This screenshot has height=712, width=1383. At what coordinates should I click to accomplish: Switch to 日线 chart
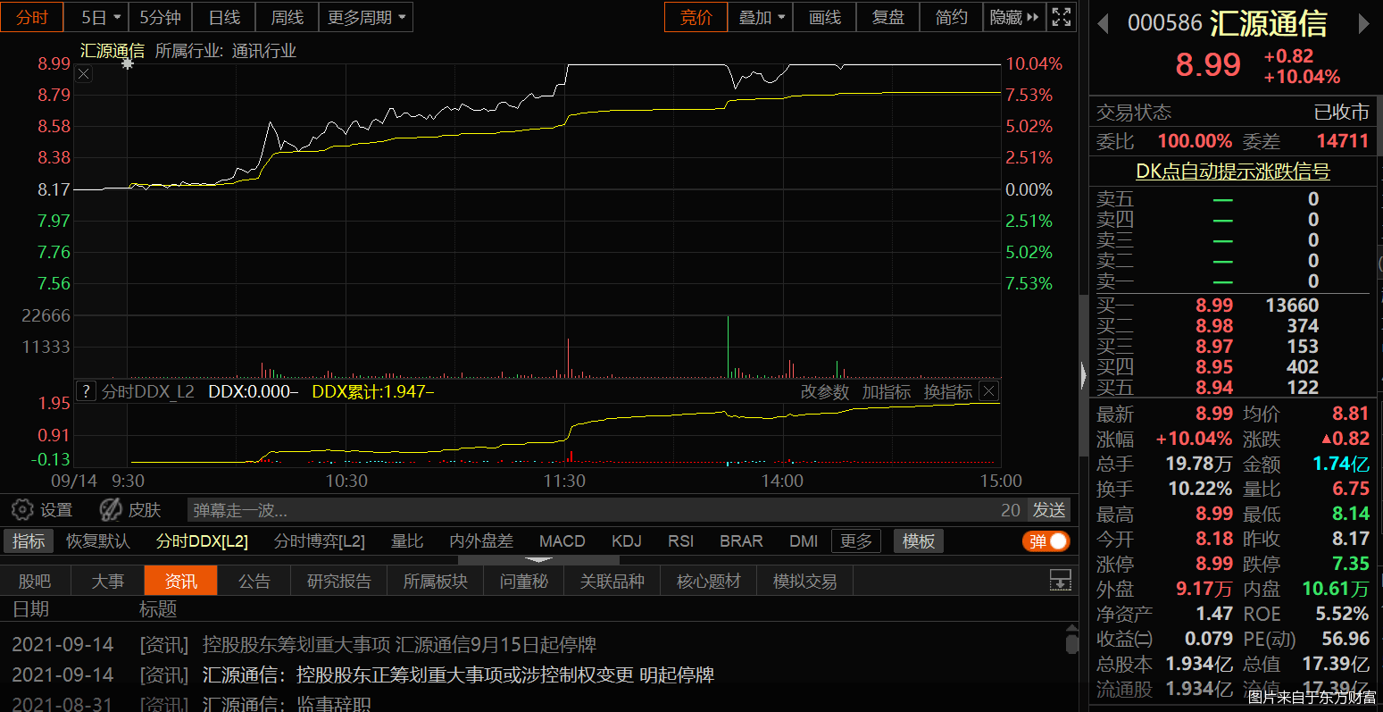point(224,17)
